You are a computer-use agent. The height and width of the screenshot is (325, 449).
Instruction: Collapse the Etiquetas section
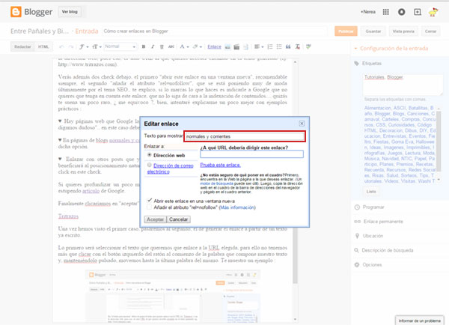click(x=368, y=64)
